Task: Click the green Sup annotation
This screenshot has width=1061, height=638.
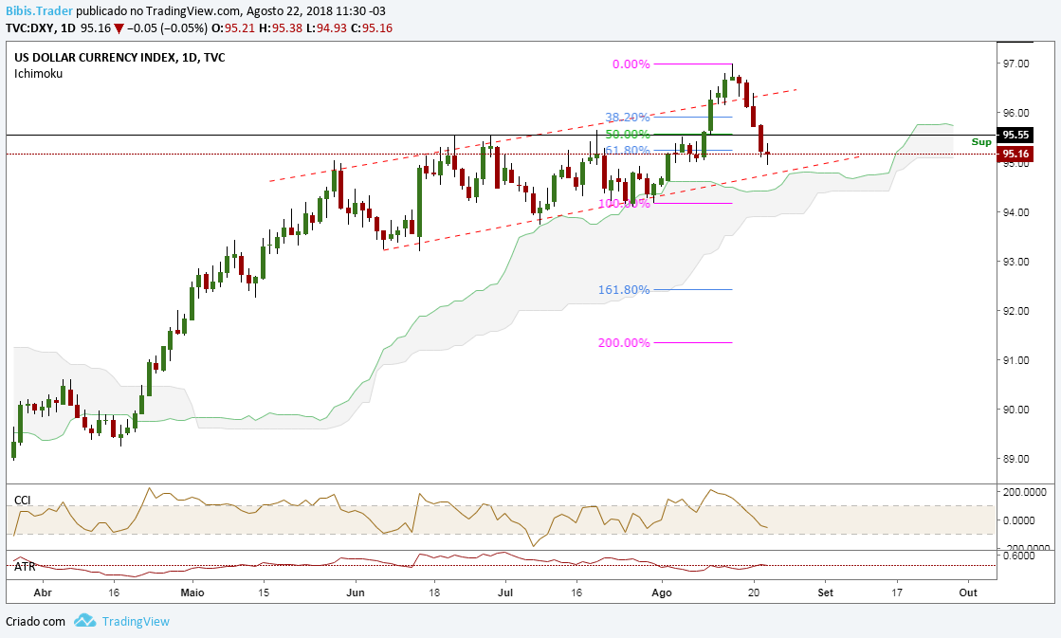Action: (x=981, y=142)
